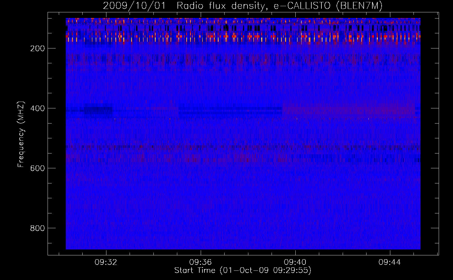This screenshot has width=453, height=280.
Task: Select the 600 frequency tick label
Action: tap(38, 168)
